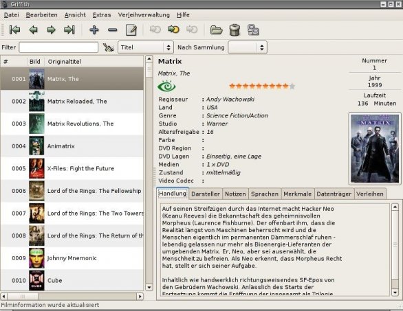This screenshot has height=311, width=403.
Task: Open the Nach Sammlung collection dropdown
Action: 248,47
